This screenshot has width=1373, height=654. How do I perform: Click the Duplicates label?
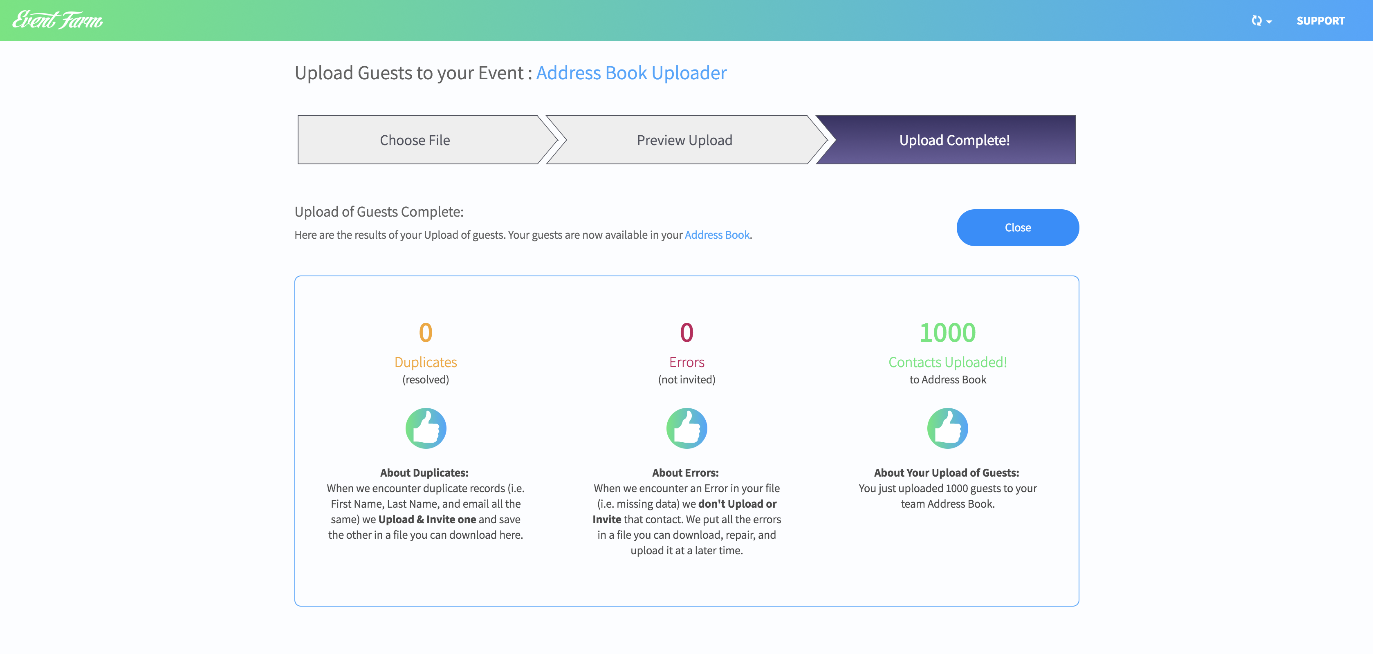click(426, 363)
